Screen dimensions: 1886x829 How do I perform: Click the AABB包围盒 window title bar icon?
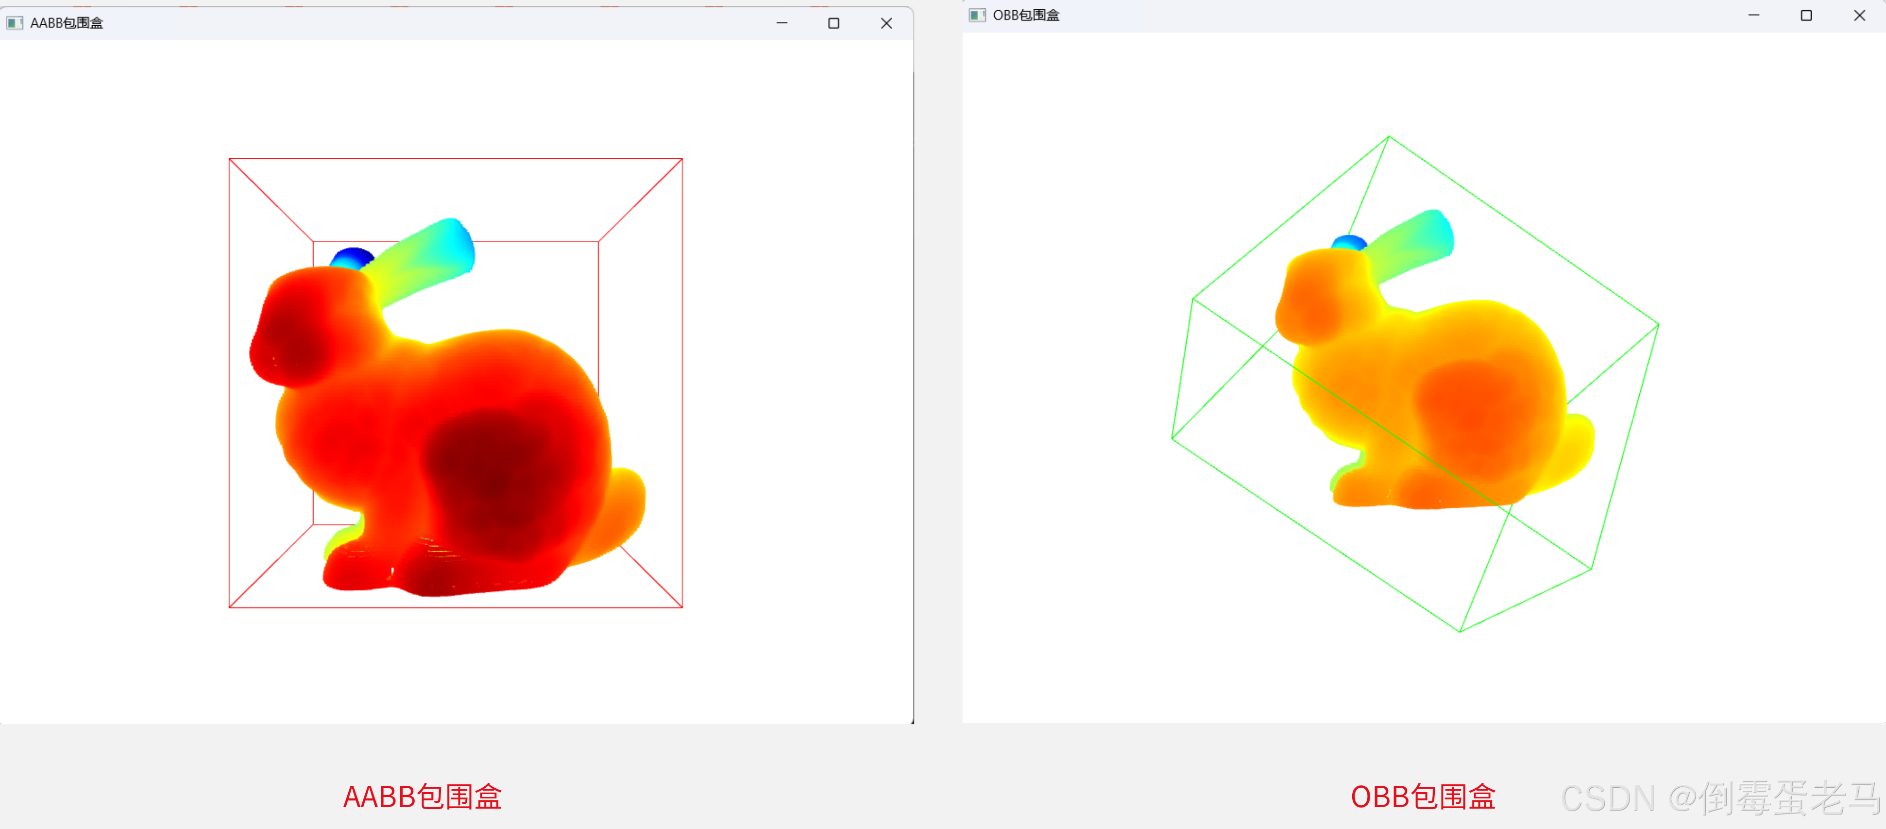click(x=15, y=23)
